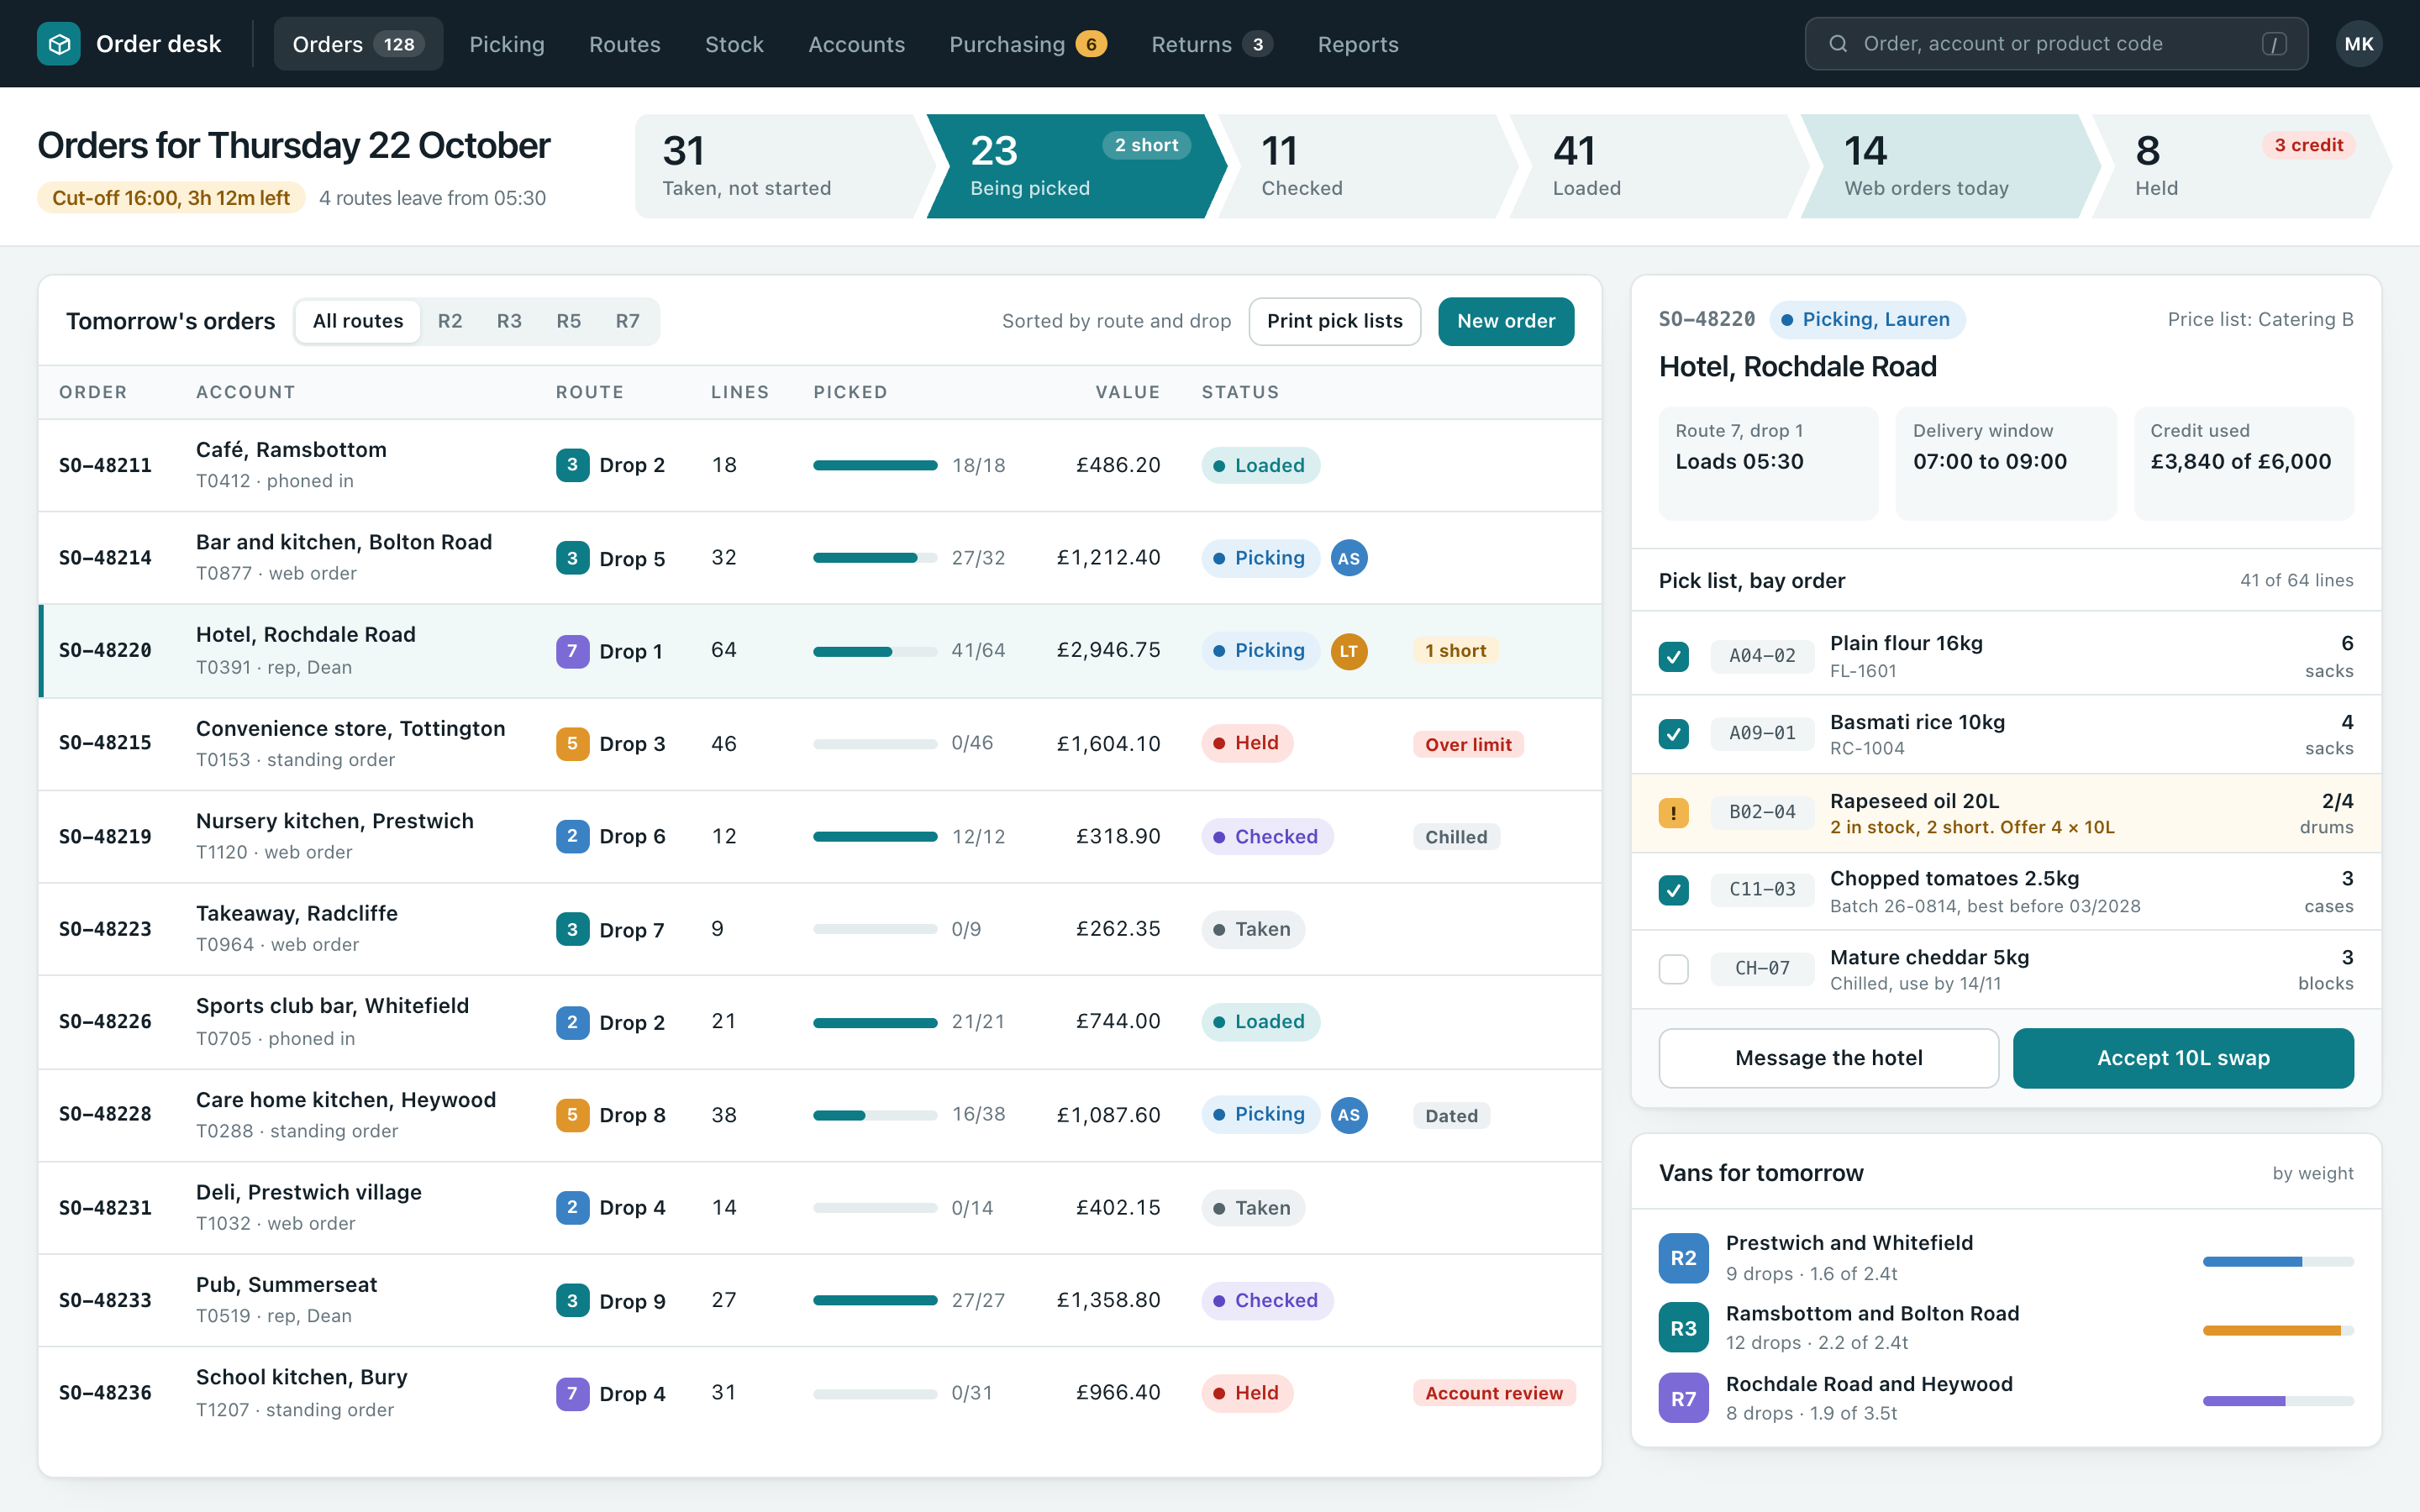The height and width of the screenshot is (1512, 2420).
Task: Click the route 2 badge on Nursery kitchen row
Action: pos(572,836)
